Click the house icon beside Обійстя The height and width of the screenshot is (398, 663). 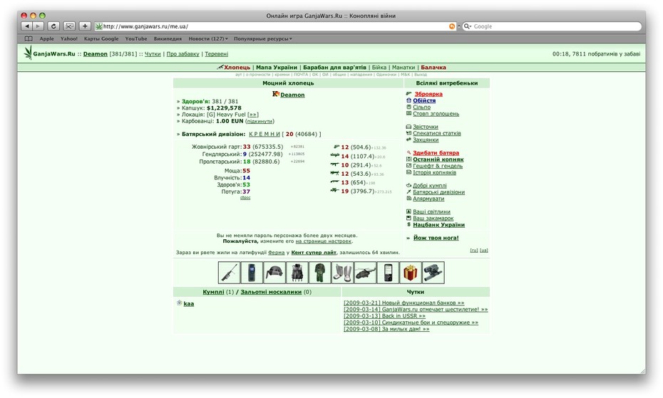coord(408,100)
